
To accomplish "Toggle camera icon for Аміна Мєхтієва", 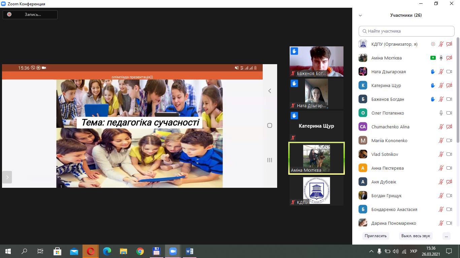I will point(449,58).
